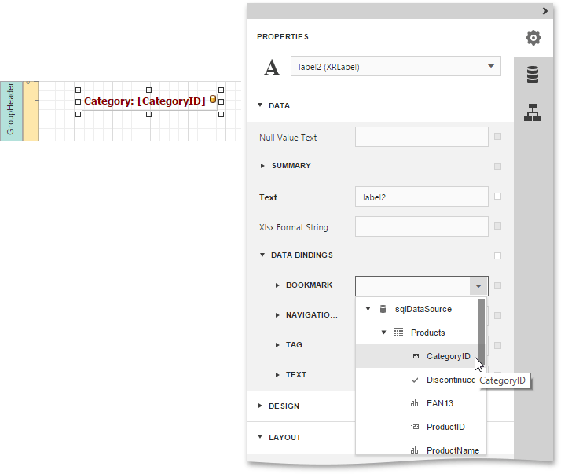
Task: Toggle the Data Bindings property marker
Action: coord(497,255)
